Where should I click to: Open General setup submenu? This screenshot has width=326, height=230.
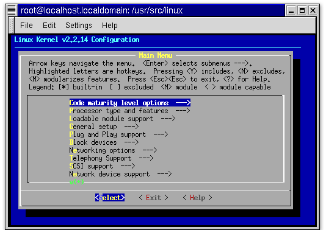point(104,127)
